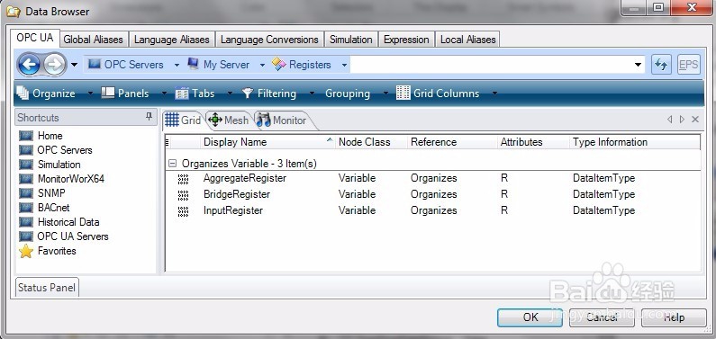Click the blue Back navigation arrow
The height and width of the screenshot is (339, 716).
click(29, 65)
